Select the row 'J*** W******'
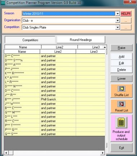The image size is (137, 156). pos(54,104)
